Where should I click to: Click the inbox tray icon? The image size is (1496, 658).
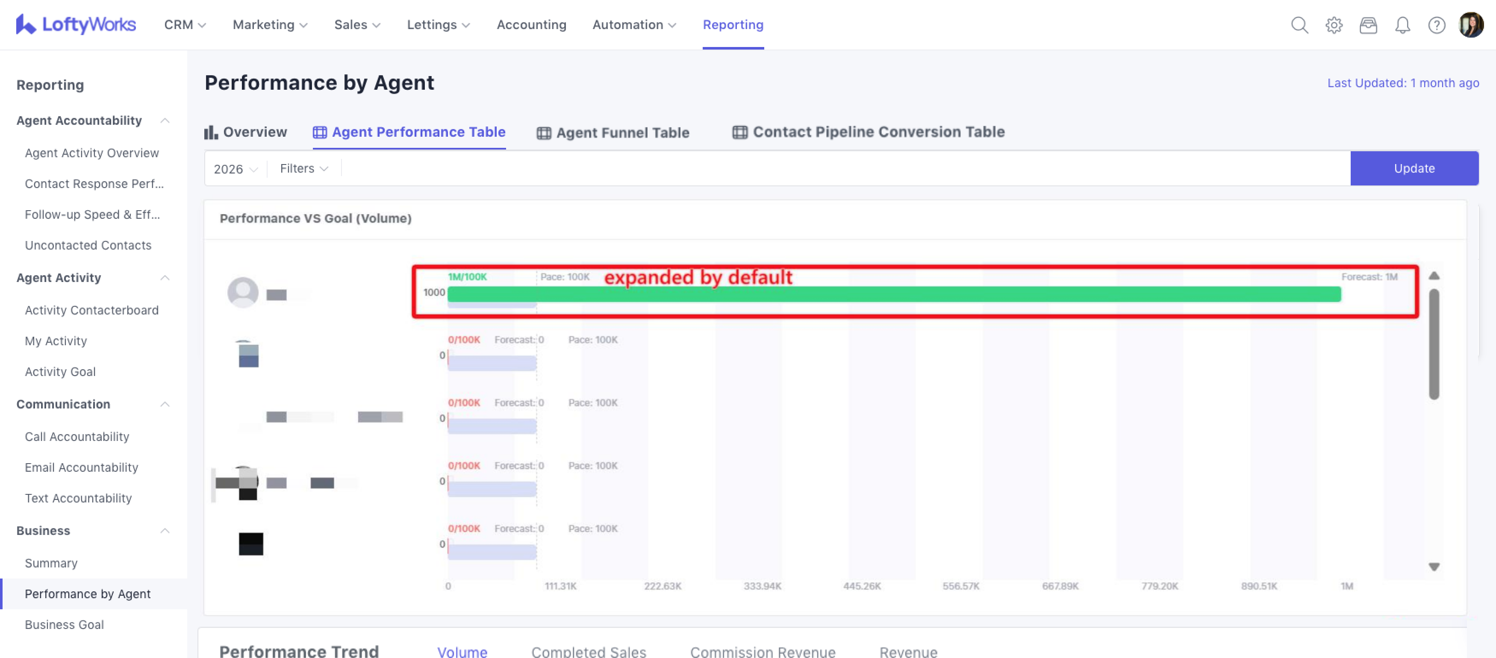coord(1368,25)
